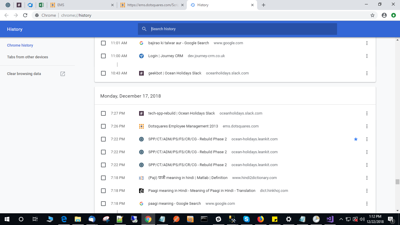This screenshot has height=225, width=400.
Task: Switch to the pinned LeanKit tab
Action: pos(8,5)
